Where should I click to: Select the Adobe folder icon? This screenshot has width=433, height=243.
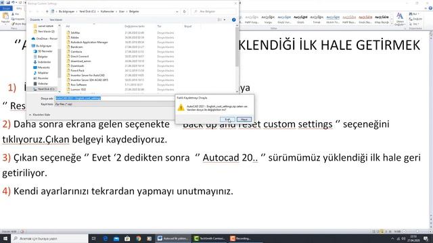click(x=68, y=37)
